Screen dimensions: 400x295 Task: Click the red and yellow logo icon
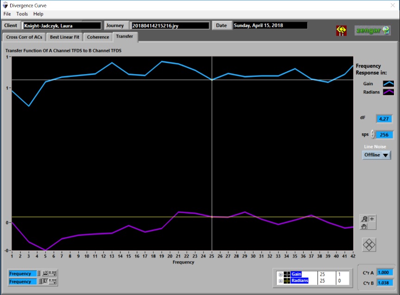point(341,31)
